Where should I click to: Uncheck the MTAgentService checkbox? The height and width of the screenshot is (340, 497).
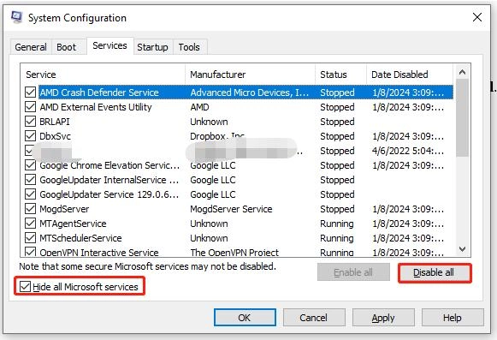click(x=31, y=224)
